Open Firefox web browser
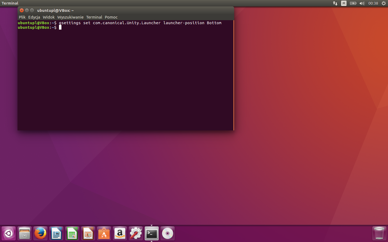The height and width of the screenshot is (242, 388). pyautogui.click(x=40, y=233)
